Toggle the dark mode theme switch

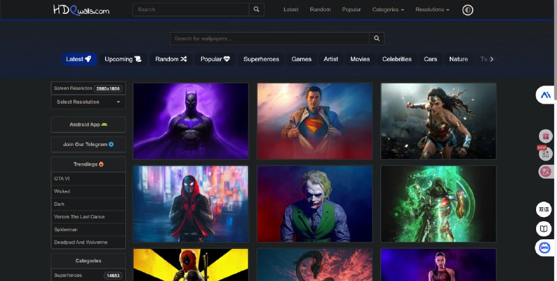[x=468, y=10]
